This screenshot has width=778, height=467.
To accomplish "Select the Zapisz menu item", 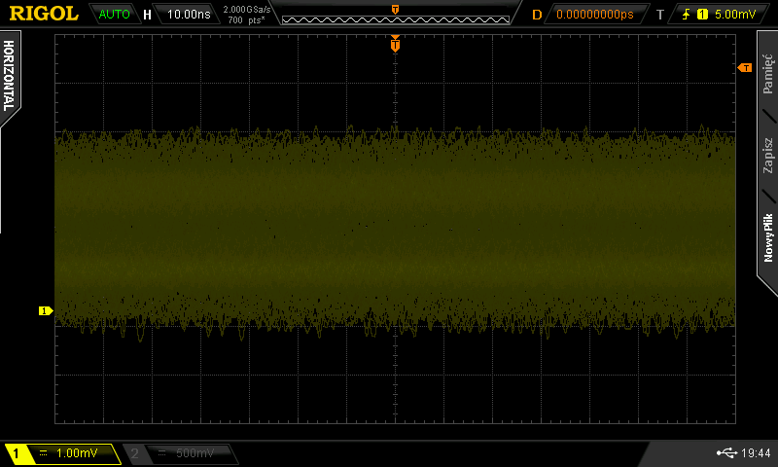I will pos(767,156).
